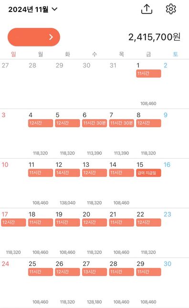Select the 13시간 entry on November 27
The image size is (189, 308).
pos(94,272)
